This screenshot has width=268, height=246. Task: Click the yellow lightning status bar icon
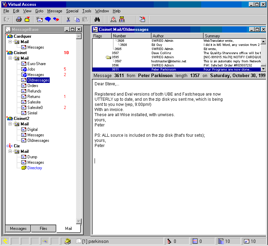click(x=5, y=241)
